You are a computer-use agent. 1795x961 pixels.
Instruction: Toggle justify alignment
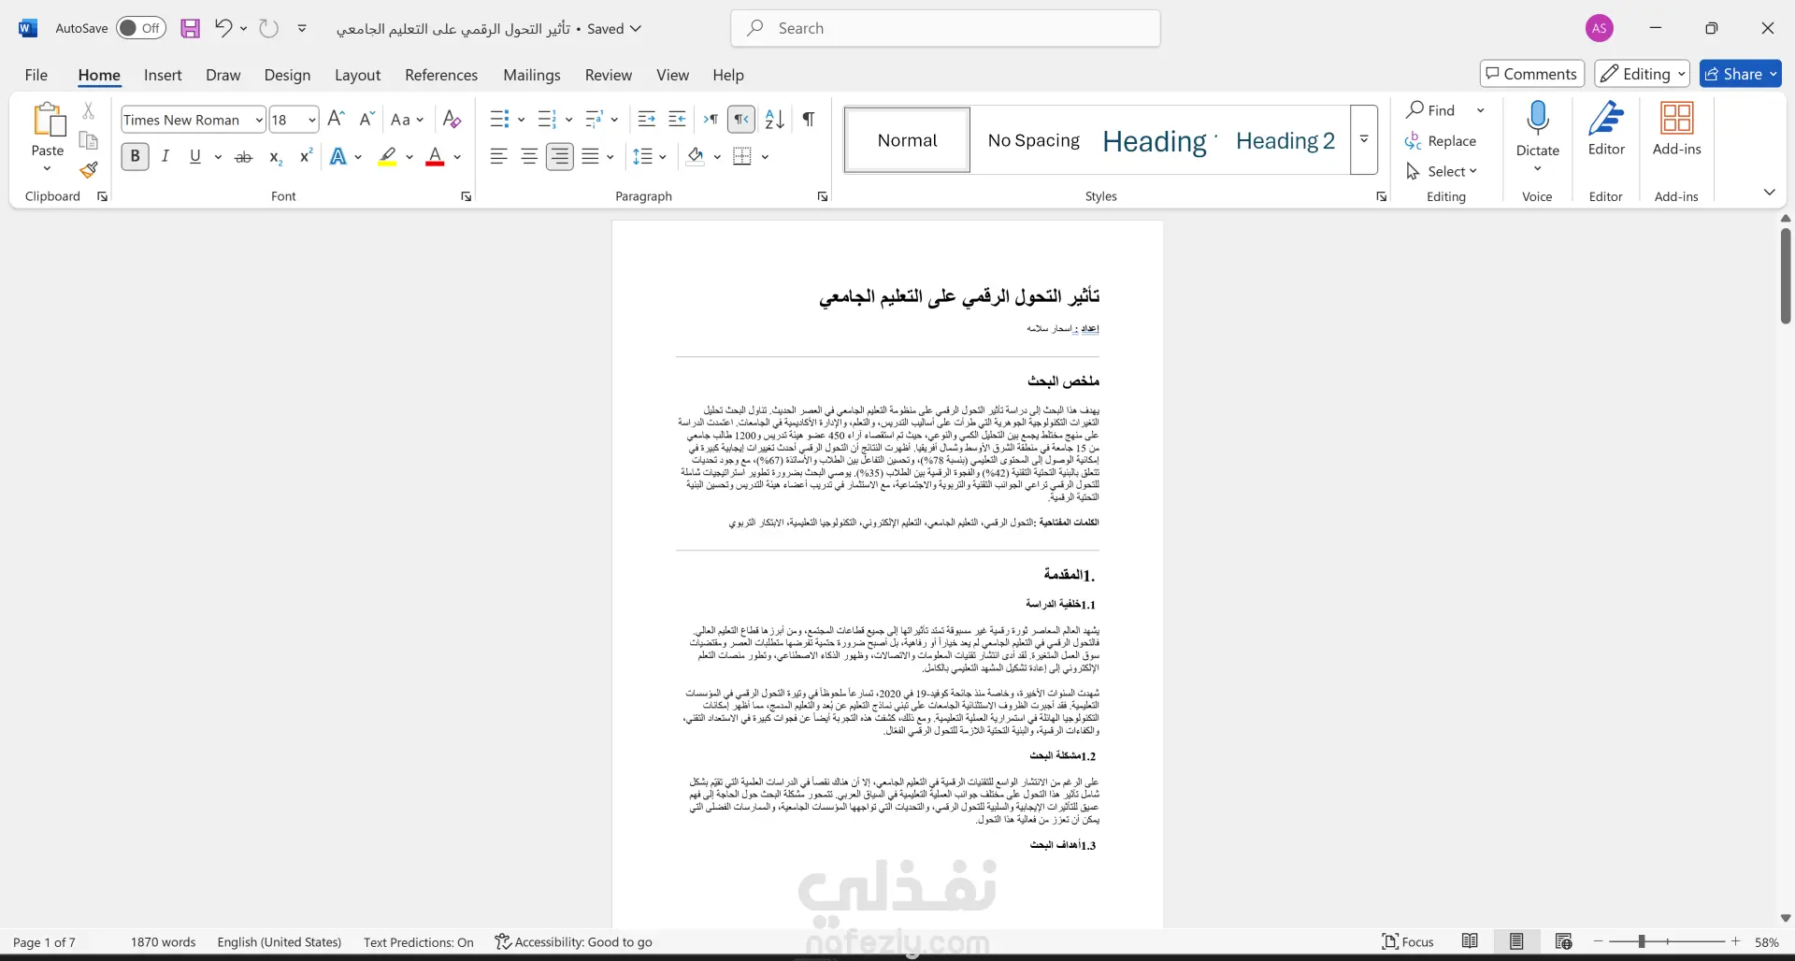click(x=590, y=157)
